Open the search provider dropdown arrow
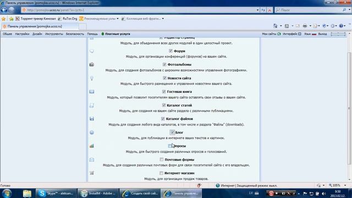This screenshot has width=352, height=198. pyautogui.click(x=349, y=10)
